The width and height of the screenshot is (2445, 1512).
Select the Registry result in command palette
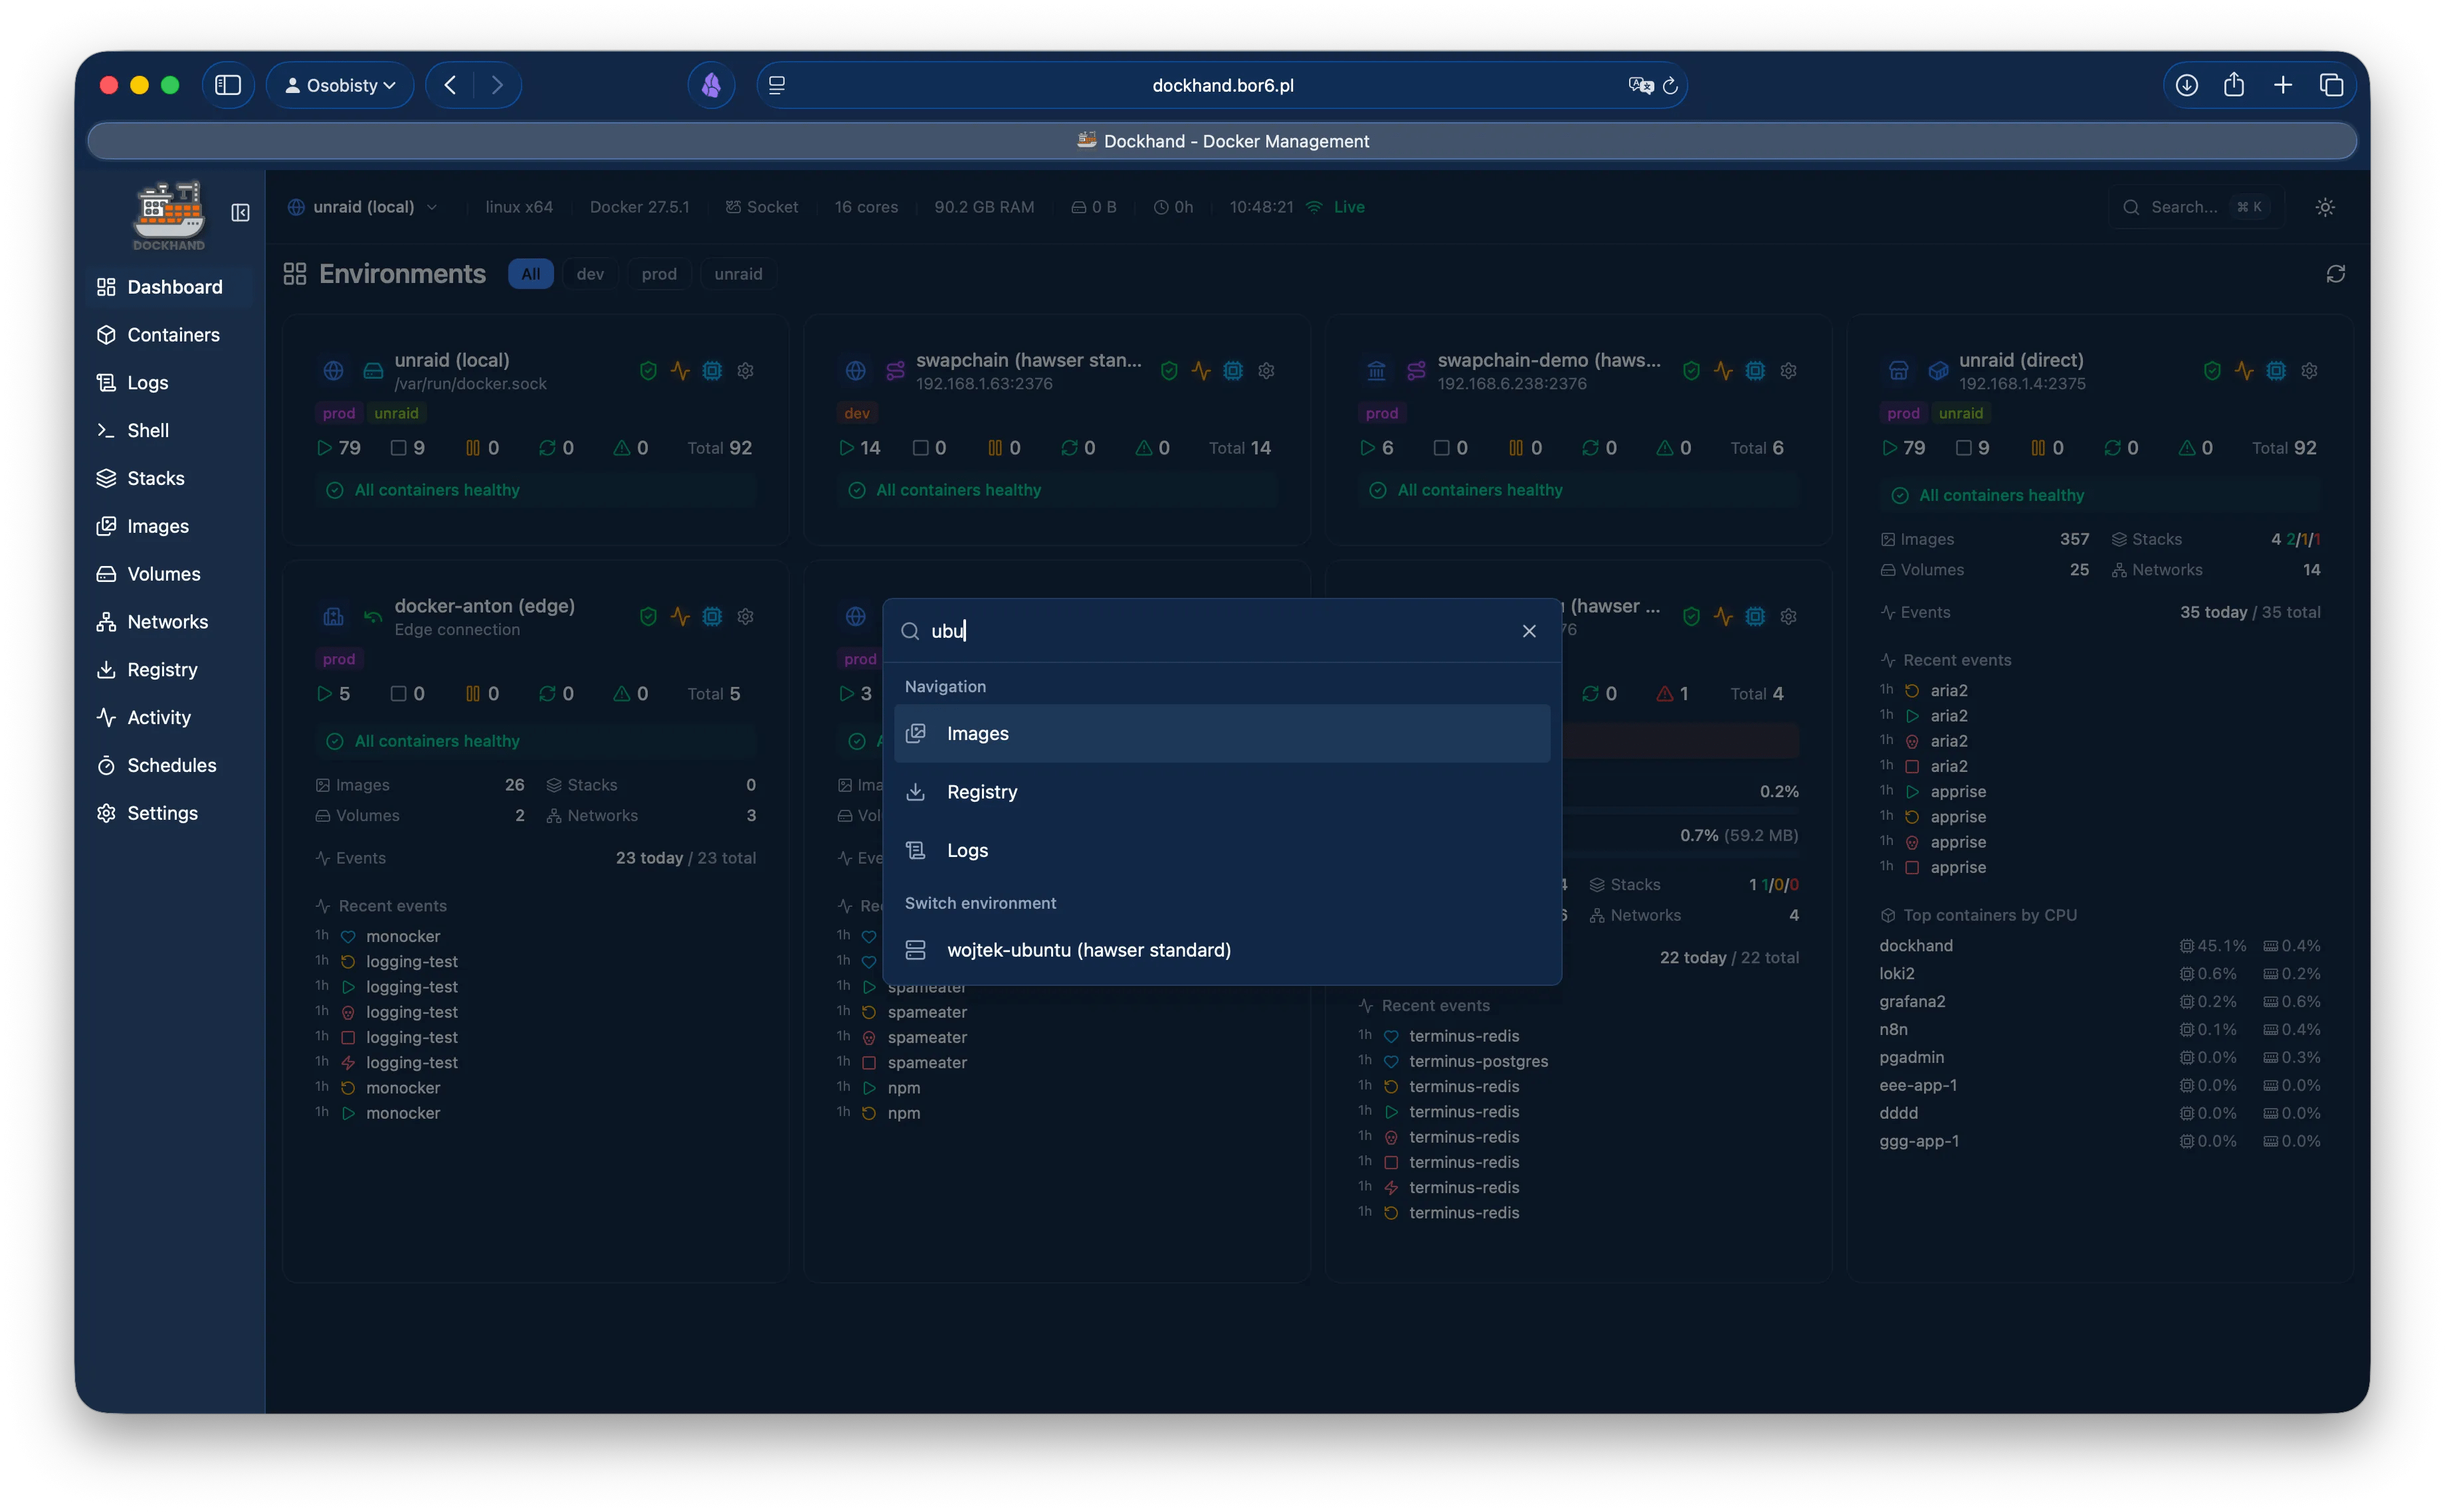pyautogui.click(x=981, y=792)
